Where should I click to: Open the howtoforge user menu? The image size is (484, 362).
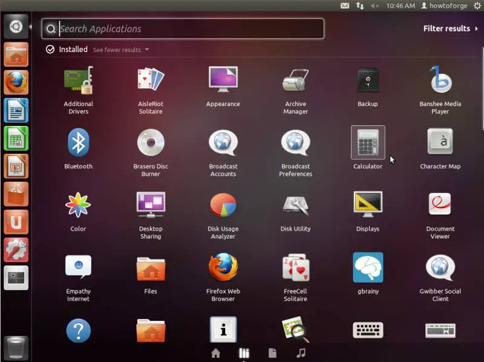[x=444, y=5]
